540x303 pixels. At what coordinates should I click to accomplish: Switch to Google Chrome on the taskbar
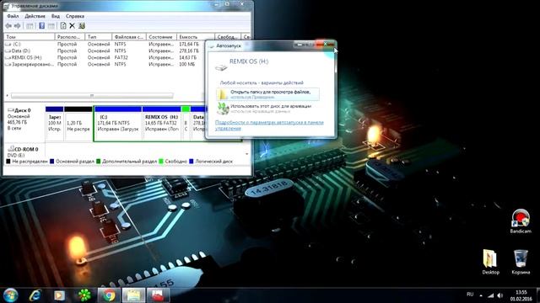[109, 295]
